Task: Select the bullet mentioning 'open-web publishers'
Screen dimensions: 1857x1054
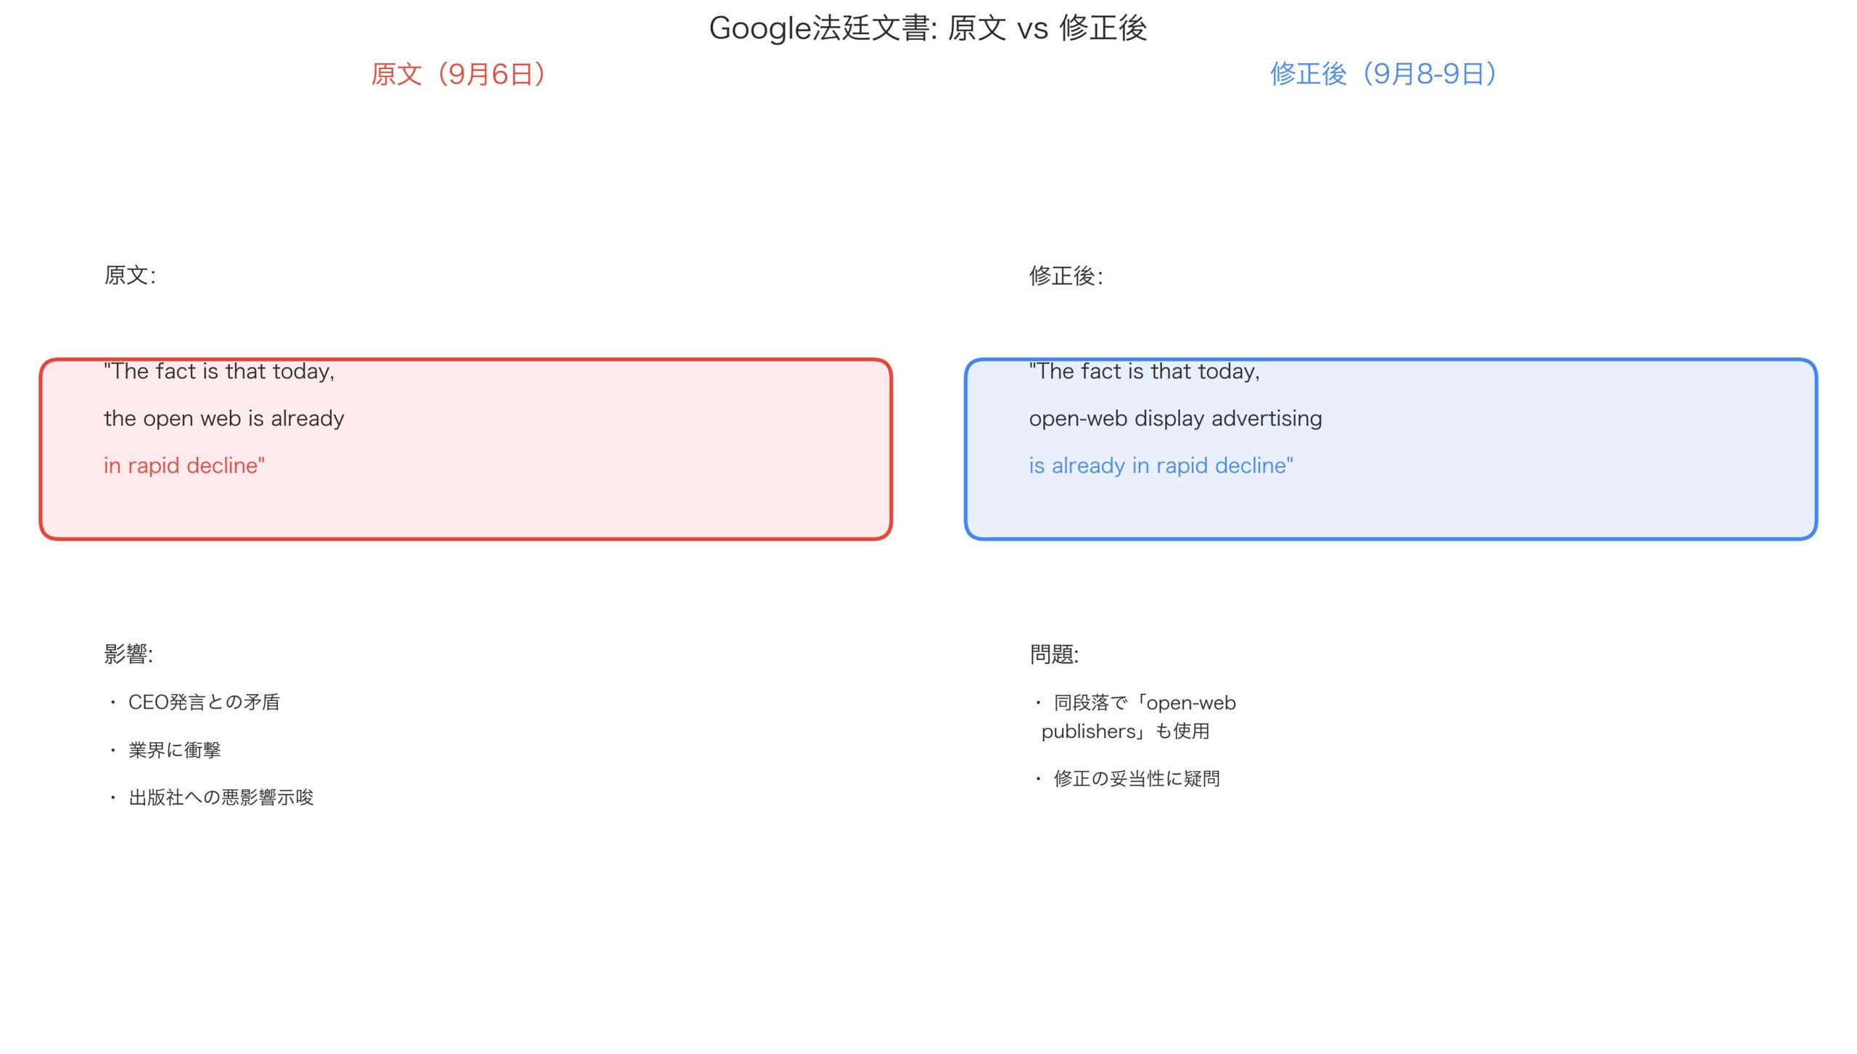Action: [x=1144, y=717]
